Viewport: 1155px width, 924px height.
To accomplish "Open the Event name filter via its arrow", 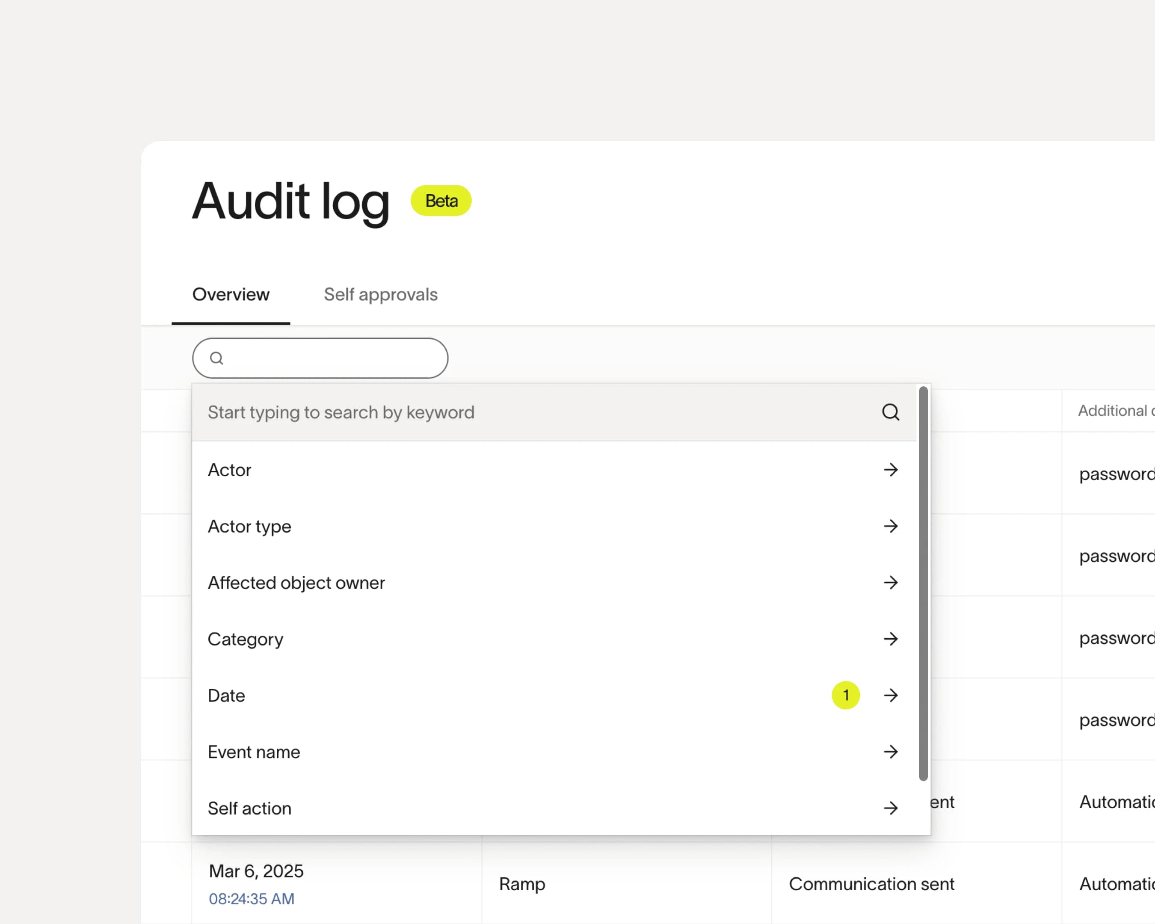I will (x=891, y=752).
